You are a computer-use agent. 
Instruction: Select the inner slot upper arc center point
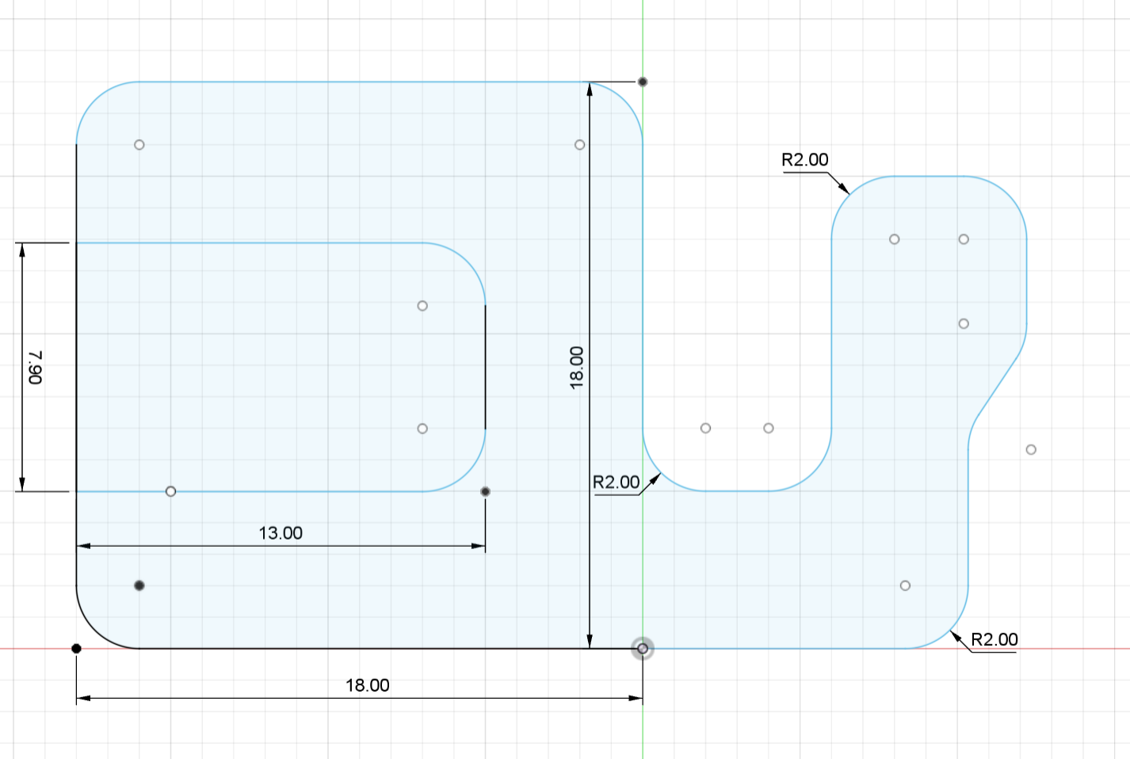coord(422,306)
